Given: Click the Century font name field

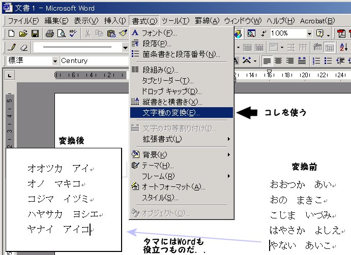Looking at the screenshot, I should click(94, 60).
